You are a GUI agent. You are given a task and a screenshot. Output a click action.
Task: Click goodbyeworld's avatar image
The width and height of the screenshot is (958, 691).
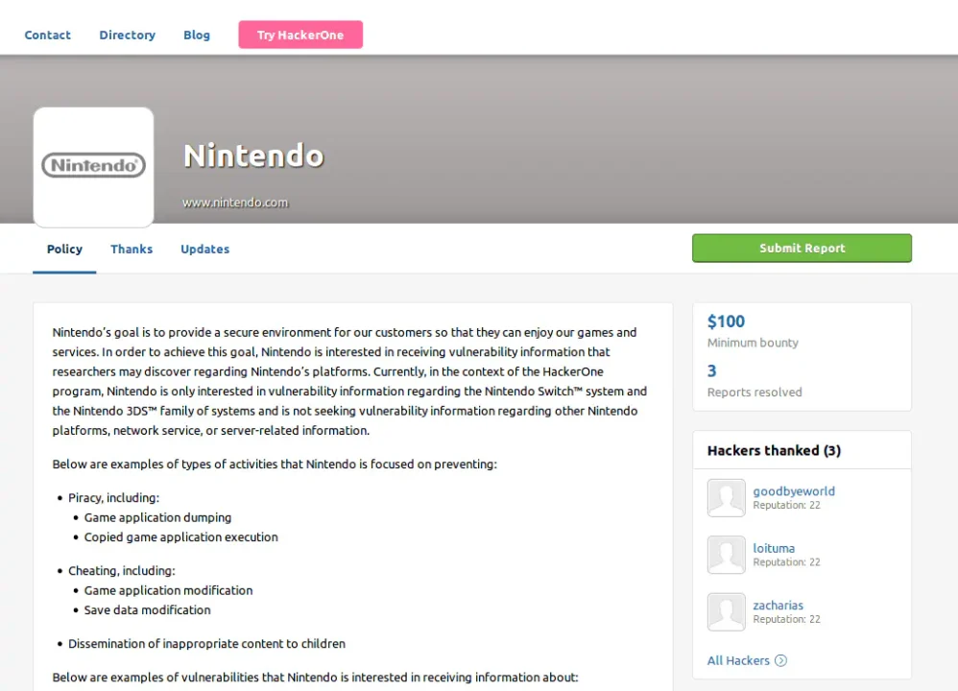point(726,498)
